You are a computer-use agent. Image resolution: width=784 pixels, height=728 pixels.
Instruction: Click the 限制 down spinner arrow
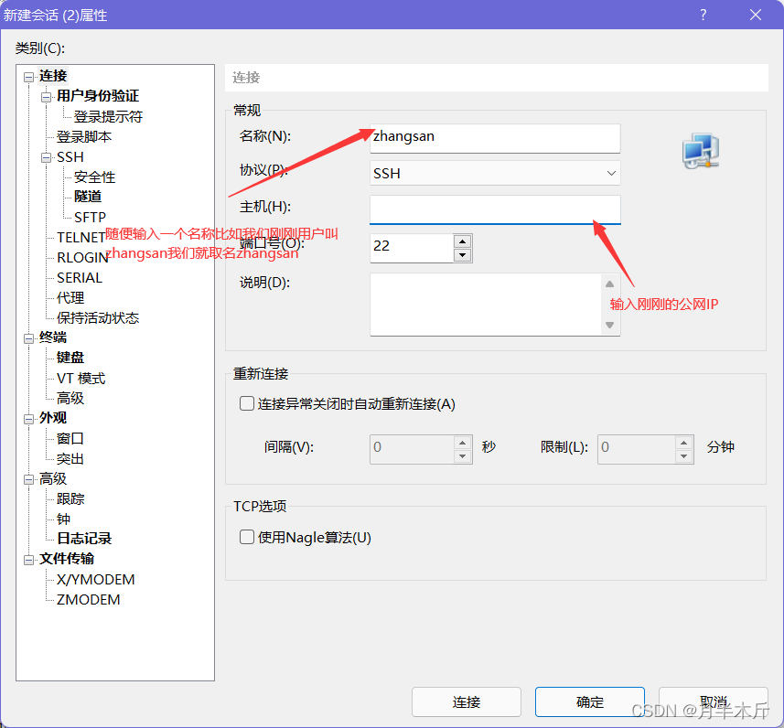(683, 456)
